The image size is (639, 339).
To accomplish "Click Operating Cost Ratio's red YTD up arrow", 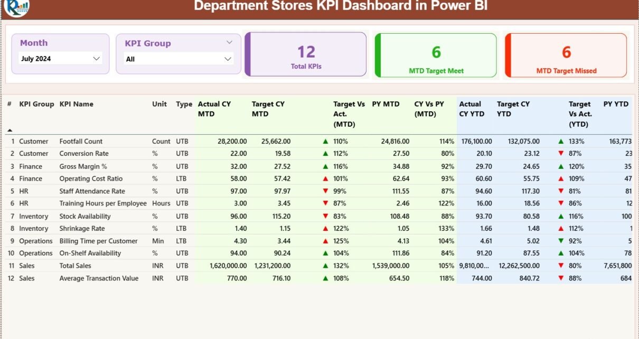I will click(561, 179).
